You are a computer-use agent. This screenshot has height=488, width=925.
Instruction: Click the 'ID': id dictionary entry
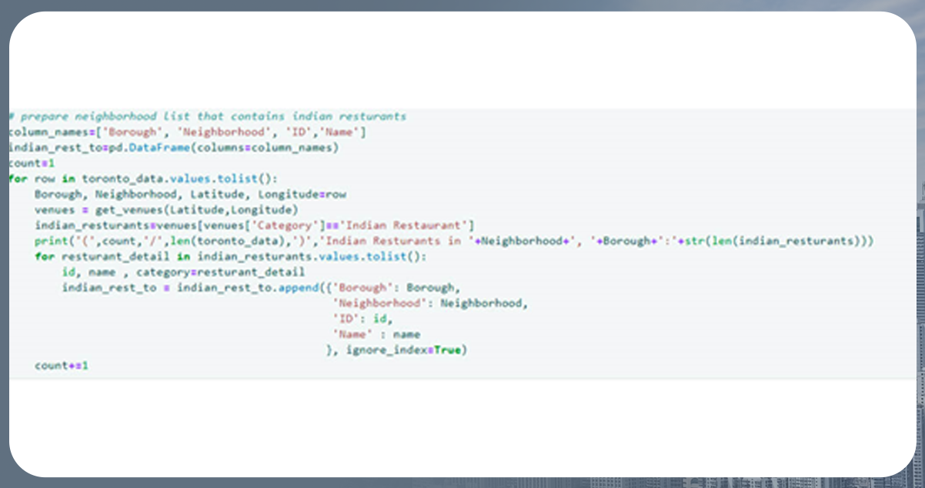coord(362,319)
